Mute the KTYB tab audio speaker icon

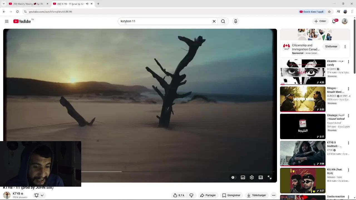(87, 4)
